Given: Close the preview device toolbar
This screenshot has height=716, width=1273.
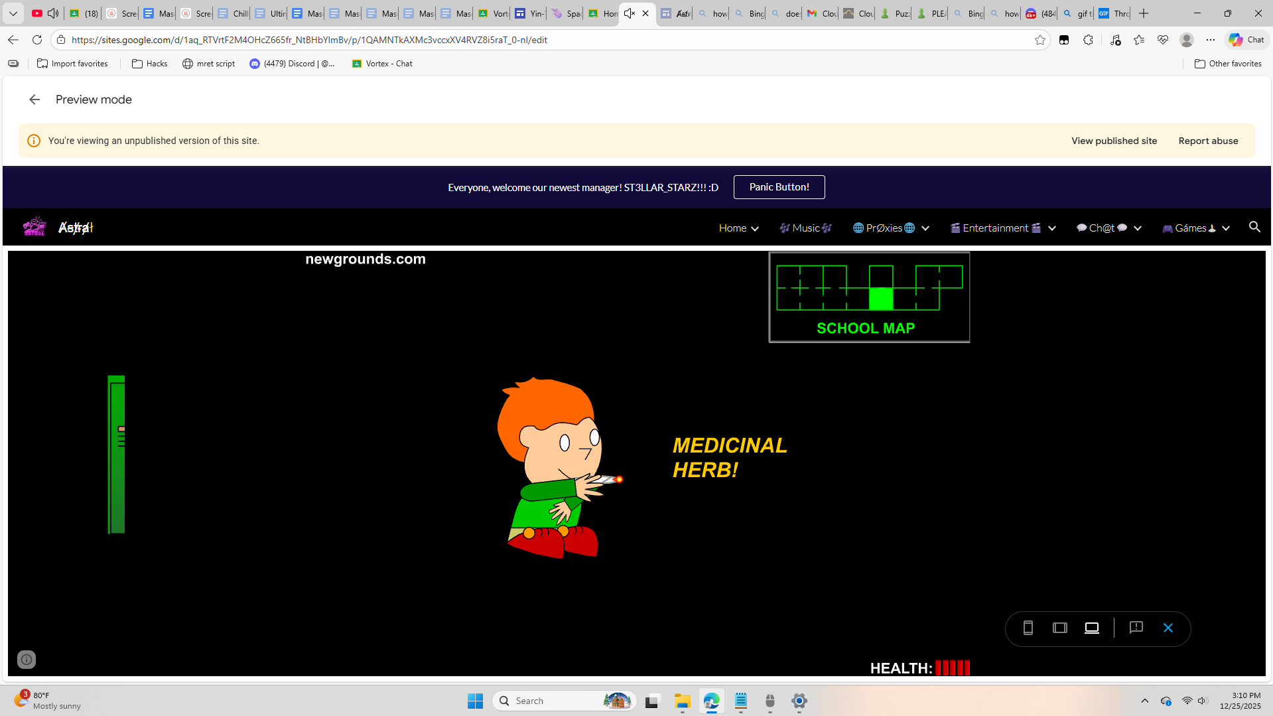Looking at the screenshot, I should (1168, 628).
